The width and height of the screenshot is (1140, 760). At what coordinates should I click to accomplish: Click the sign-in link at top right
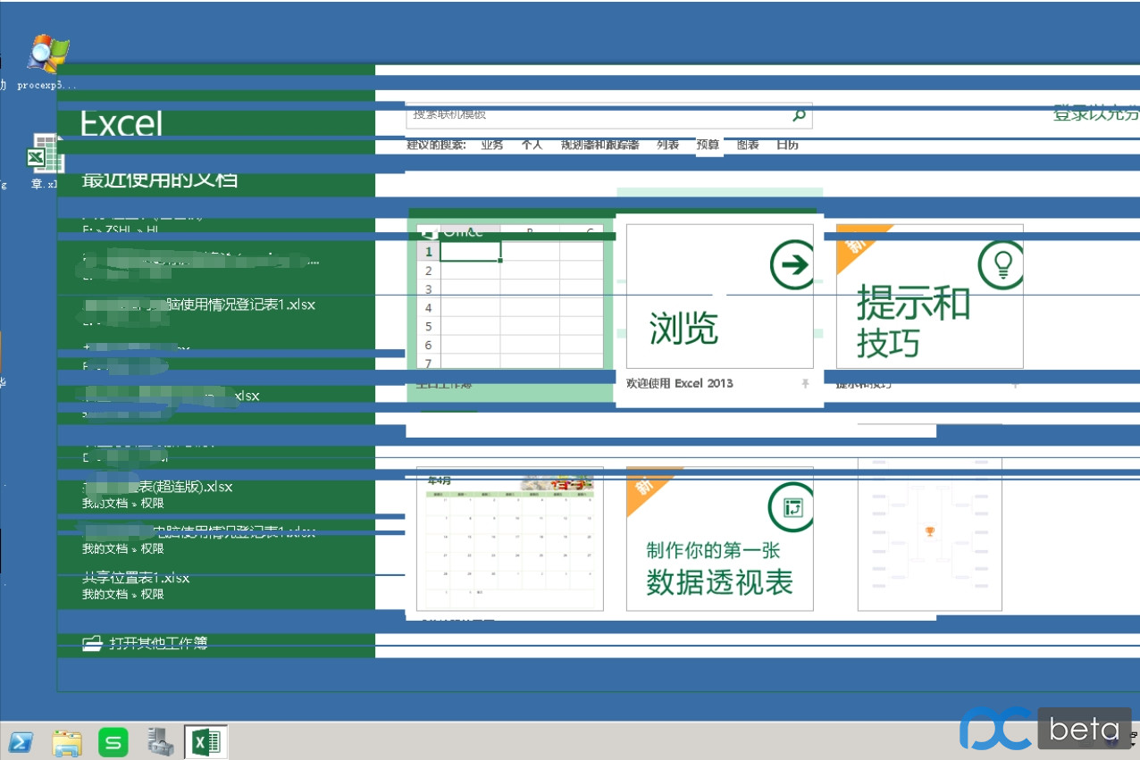click(x=1096, y=113)
